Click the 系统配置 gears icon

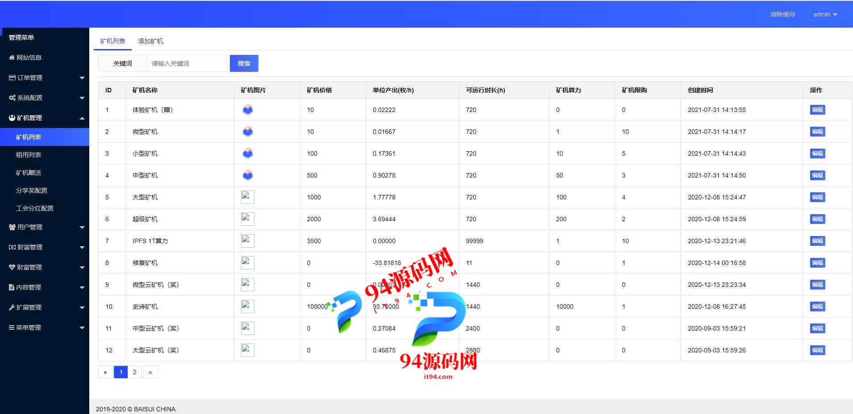tap(12, 98)
